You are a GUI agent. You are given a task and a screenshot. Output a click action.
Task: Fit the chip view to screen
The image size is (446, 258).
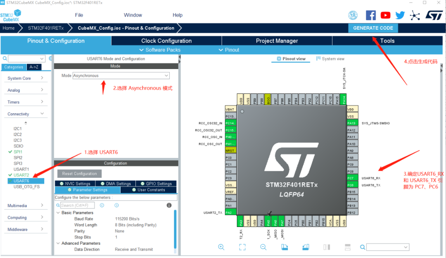[x=242, y=247]
